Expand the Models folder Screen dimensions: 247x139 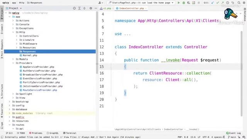[x=13, y=59]
